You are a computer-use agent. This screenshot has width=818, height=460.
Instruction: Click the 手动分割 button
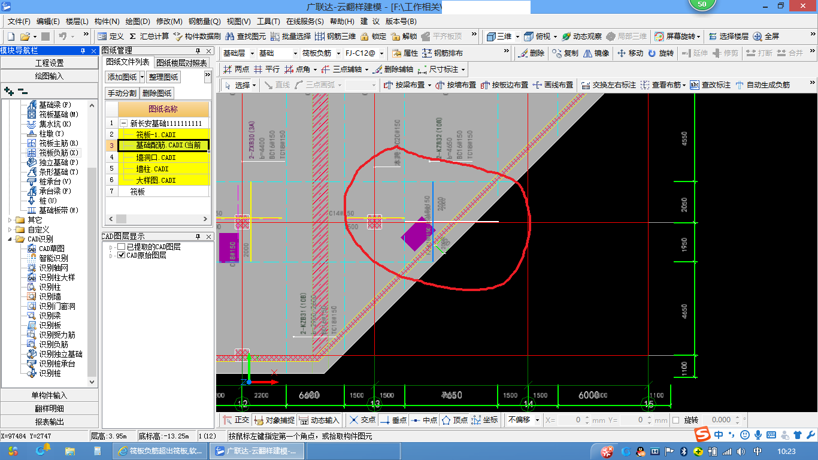122,93
